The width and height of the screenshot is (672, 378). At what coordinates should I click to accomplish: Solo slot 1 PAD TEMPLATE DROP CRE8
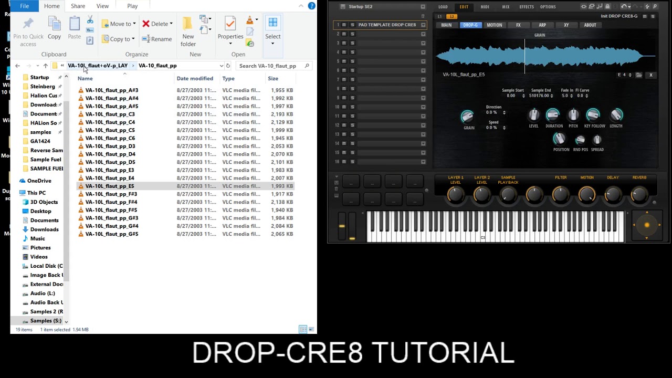[x=352, y=25]
